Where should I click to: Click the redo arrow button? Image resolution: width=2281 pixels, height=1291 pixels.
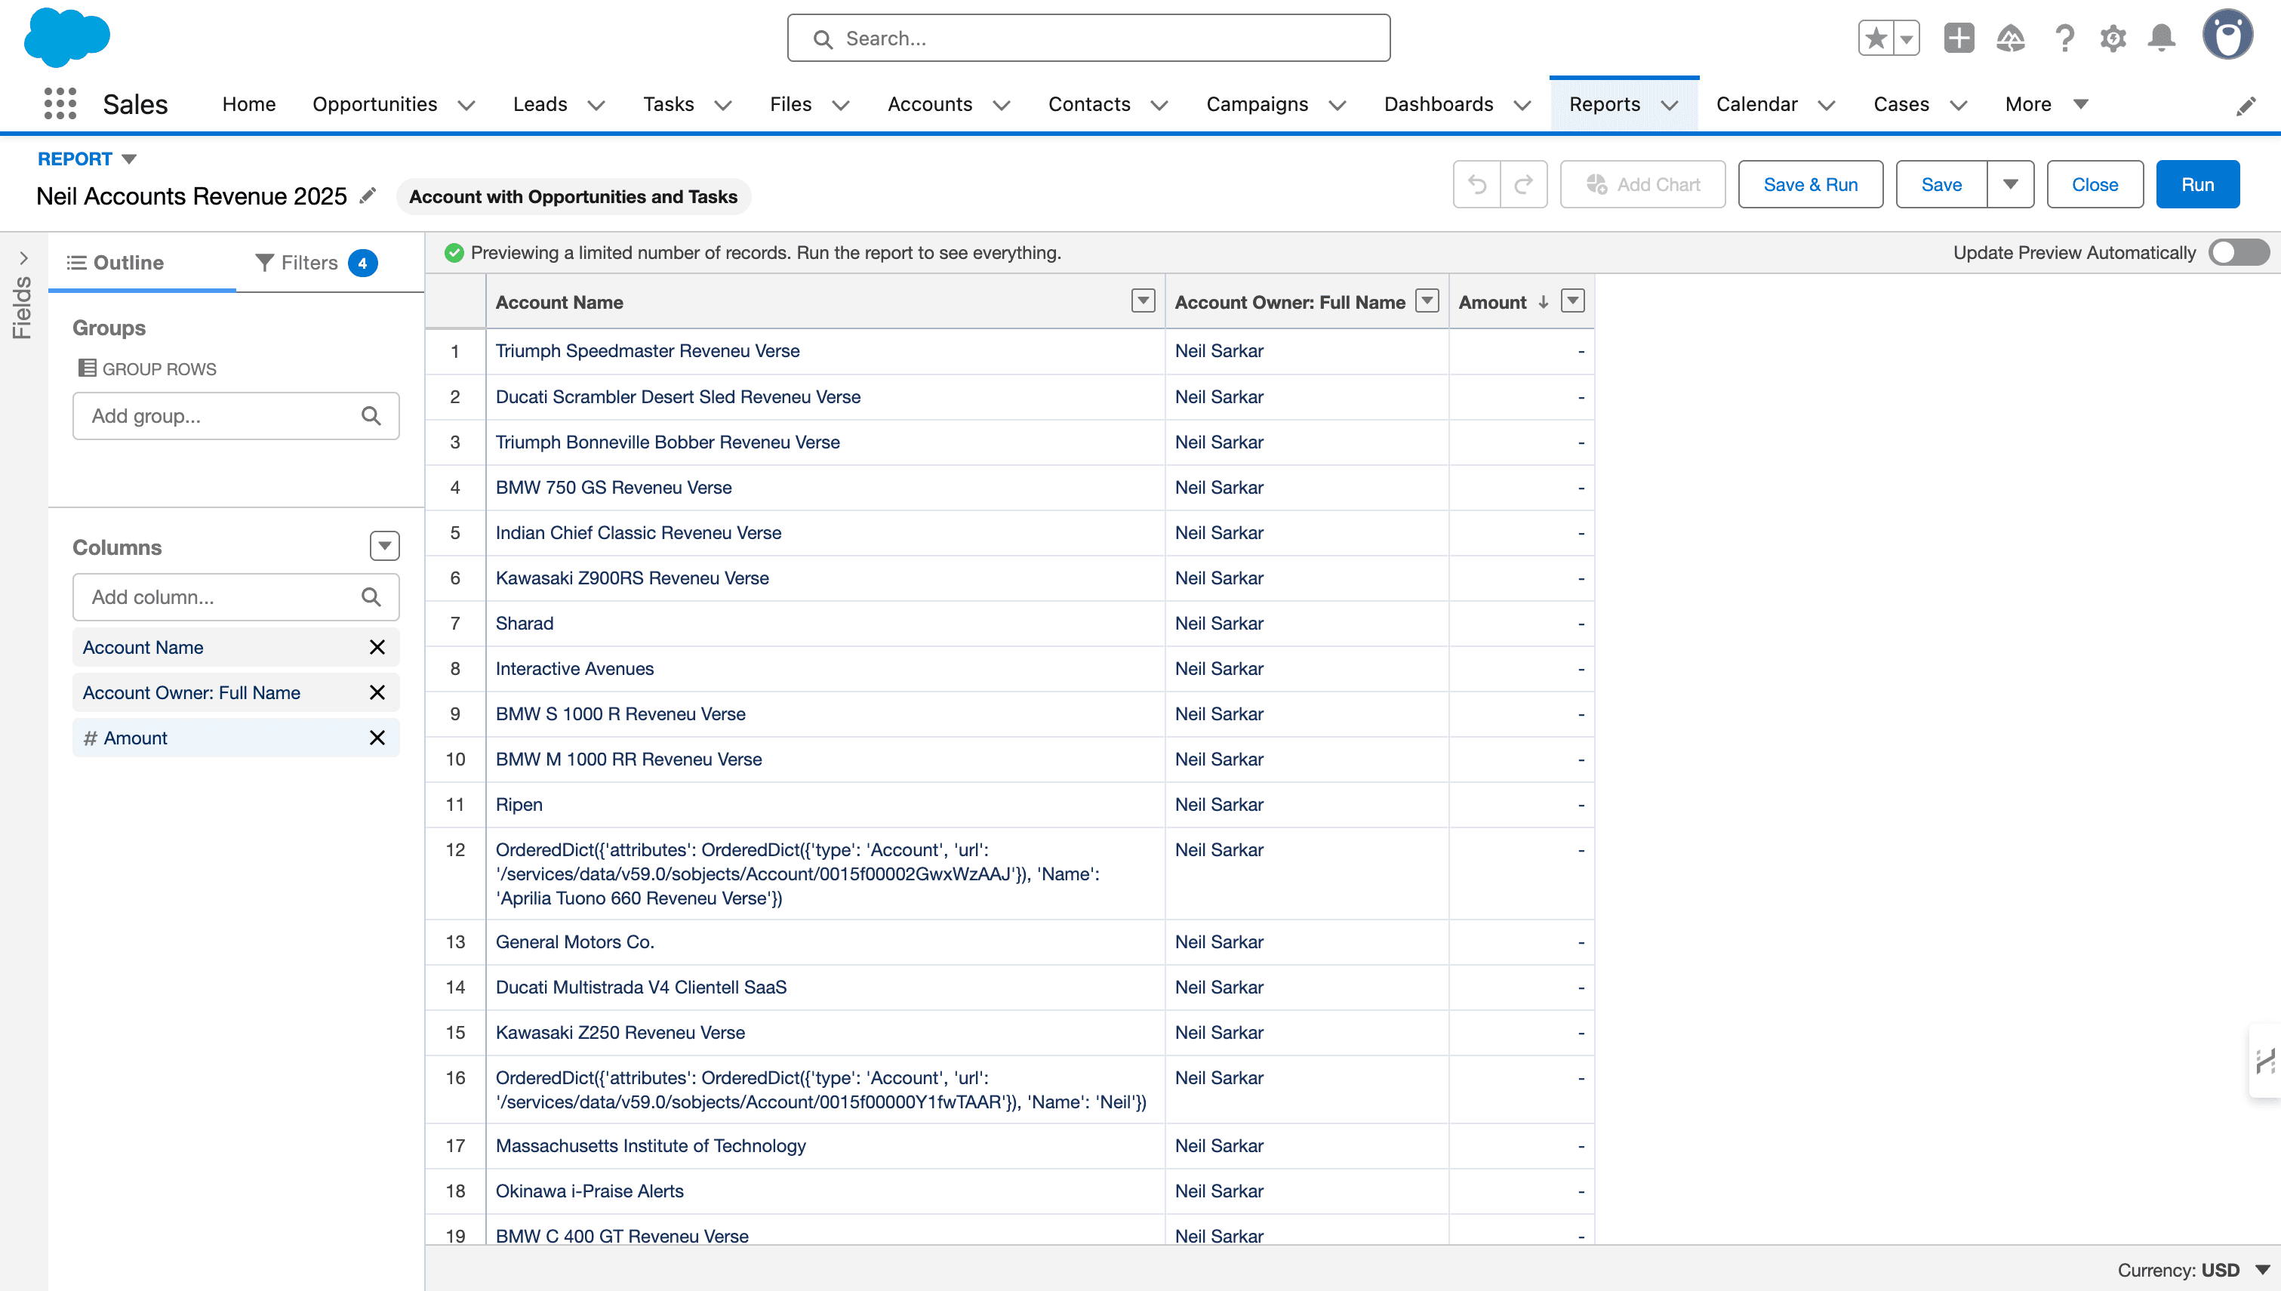tap(1523, 184)
